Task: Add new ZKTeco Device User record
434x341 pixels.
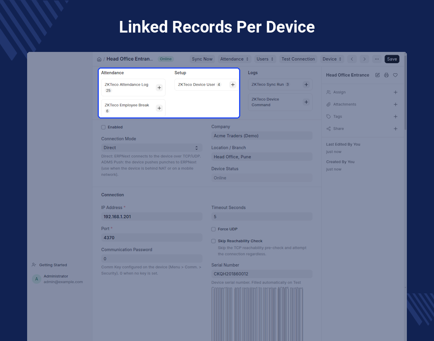Action: click(x=233, y=85)
